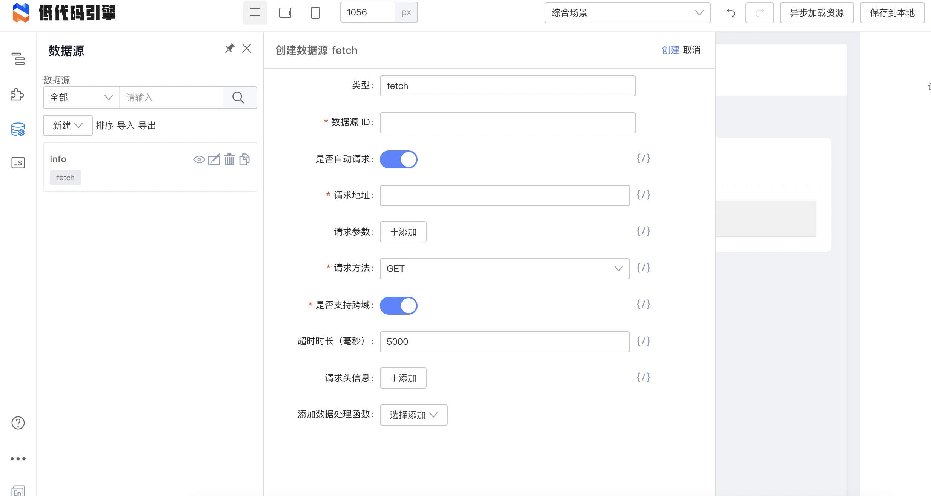The image size is (931, 496).
Task: Switch to desktop preview device icon
Action: point(255,13)
